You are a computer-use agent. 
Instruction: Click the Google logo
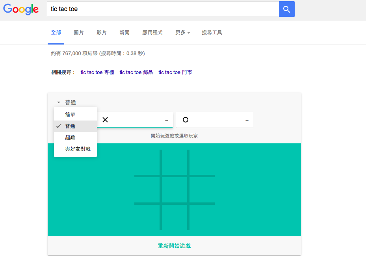(x=21, y=9)
